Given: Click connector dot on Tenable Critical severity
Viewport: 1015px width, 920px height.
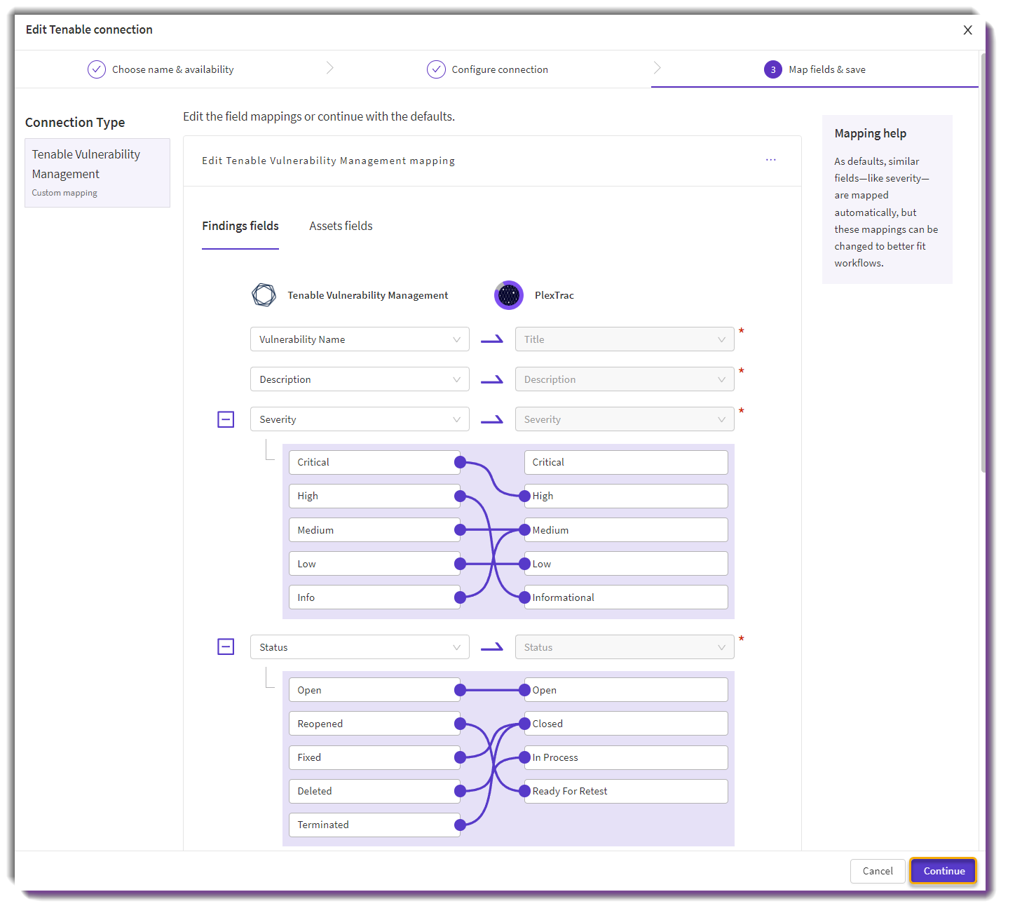Looking at the screenshot, I should pyautogui.click(x=460, y=462).
